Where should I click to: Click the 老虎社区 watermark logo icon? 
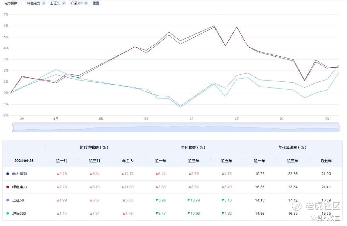296,206
